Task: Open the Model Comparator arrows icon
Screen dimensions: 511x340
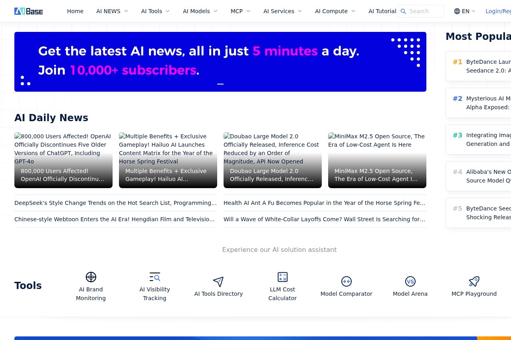Action: [347, 281]
